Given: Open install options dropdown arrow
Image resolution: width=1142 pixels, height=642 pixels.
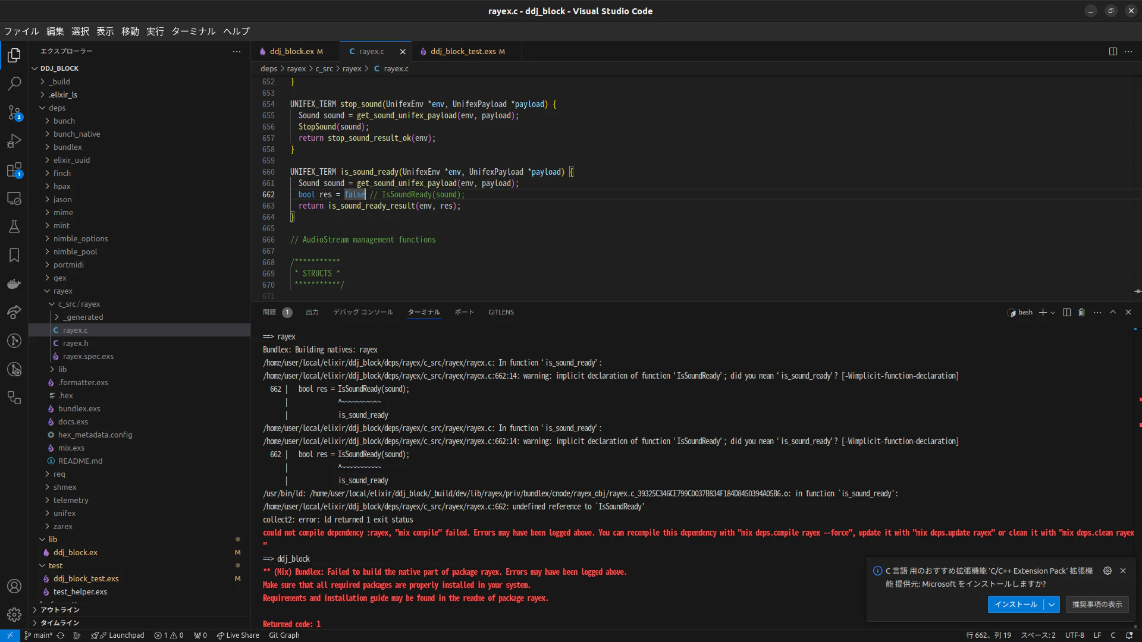Looking at the screenshot, I should tap(1052, 605).
